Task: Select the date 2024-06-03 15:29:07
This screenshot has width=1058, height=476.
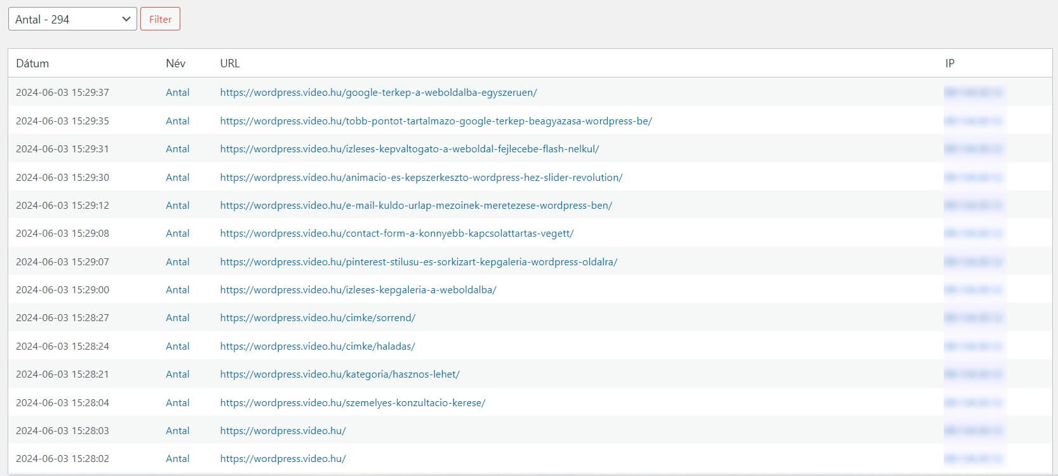Action: click(62, 261)
